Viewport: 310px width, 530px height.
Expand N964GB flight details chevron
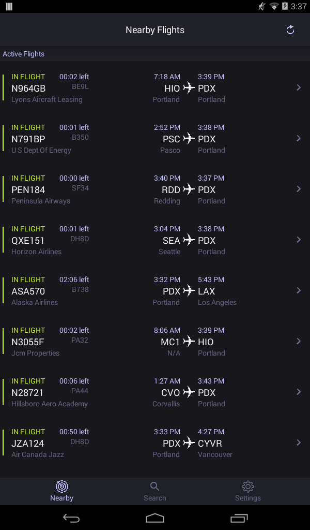pos(299,87)
